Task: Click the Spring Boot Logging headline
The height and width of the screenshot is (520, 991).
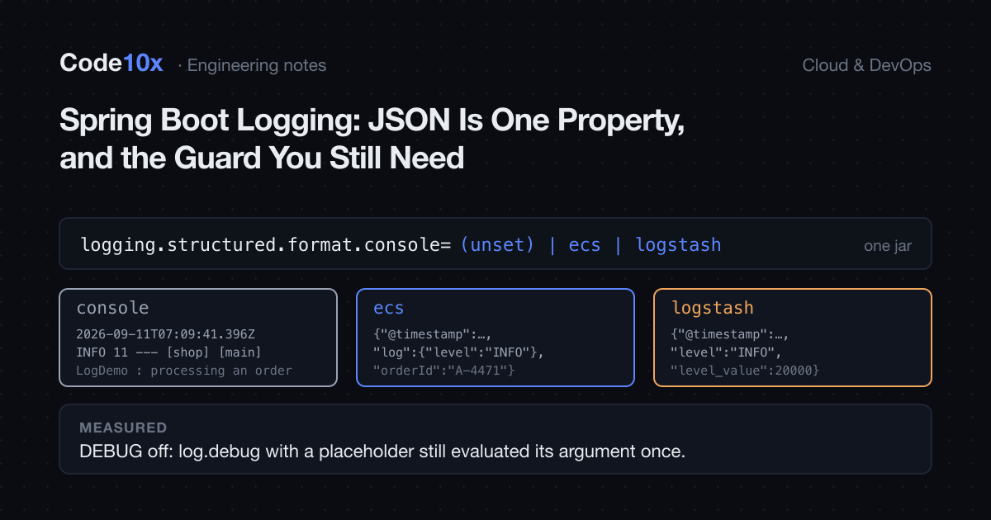Action: tap(372, 139)
